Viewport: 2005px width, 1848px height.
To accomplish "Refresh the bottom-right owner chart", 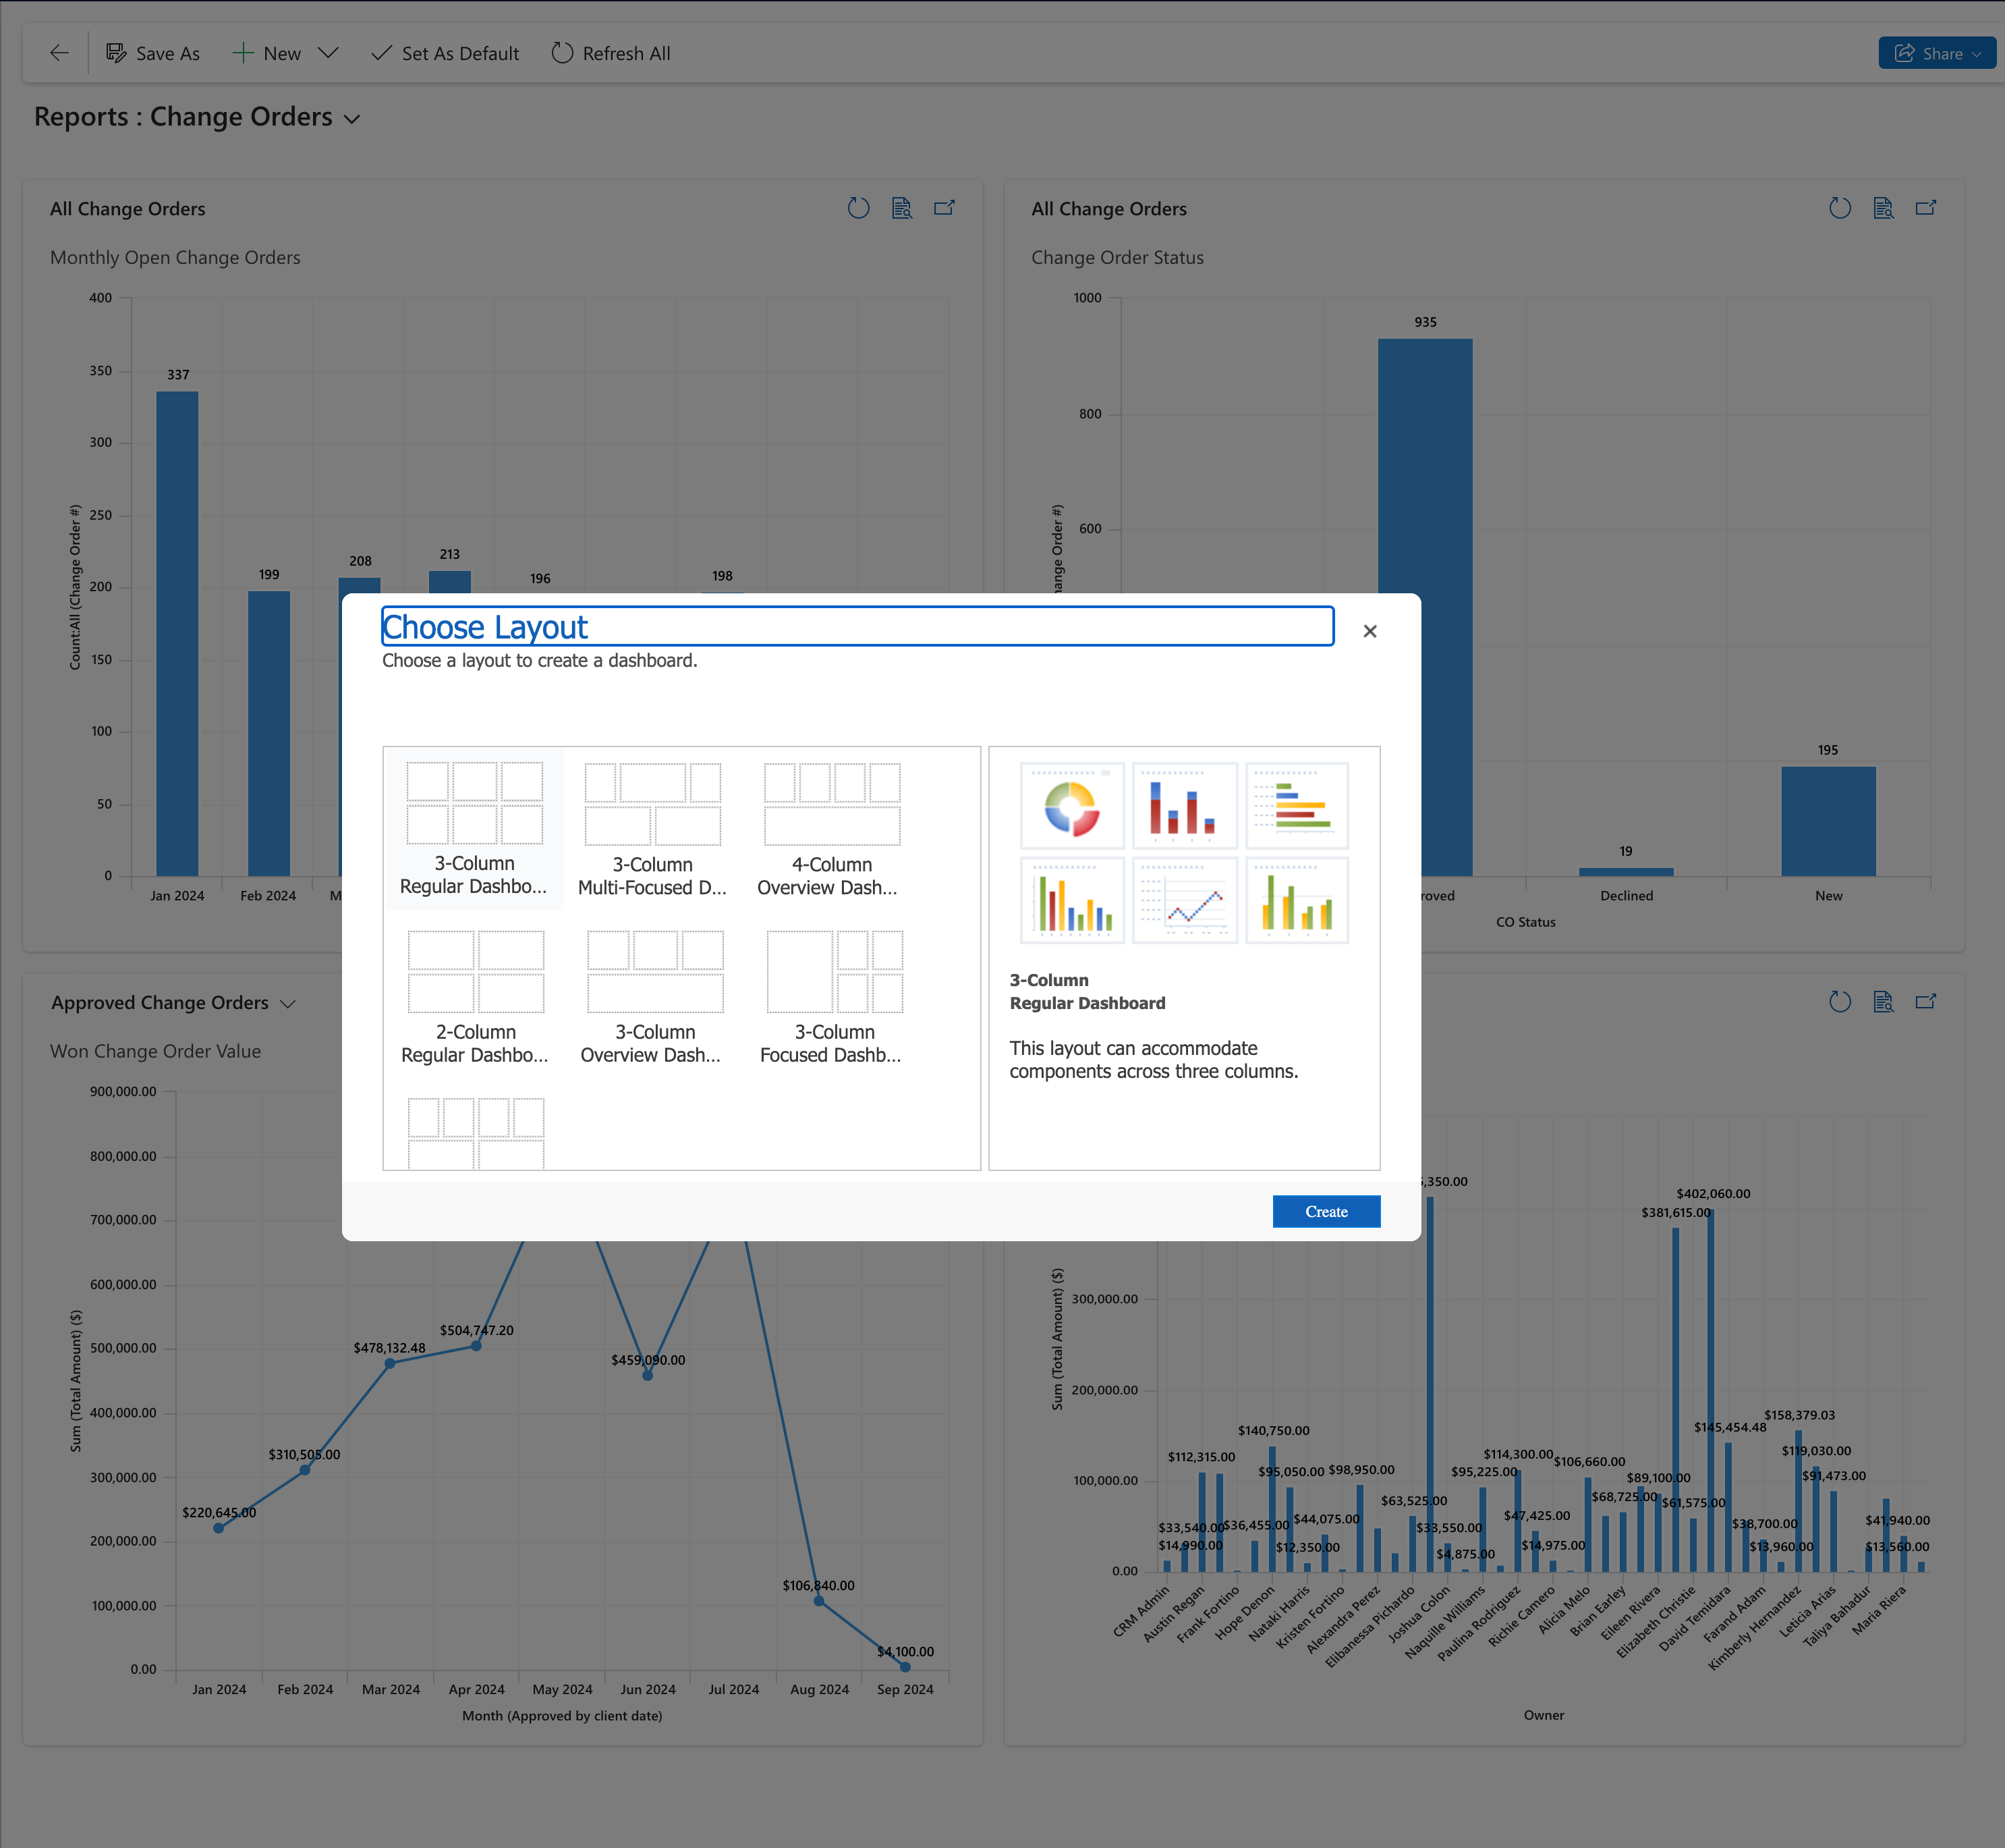I will click(1839, 1002).
